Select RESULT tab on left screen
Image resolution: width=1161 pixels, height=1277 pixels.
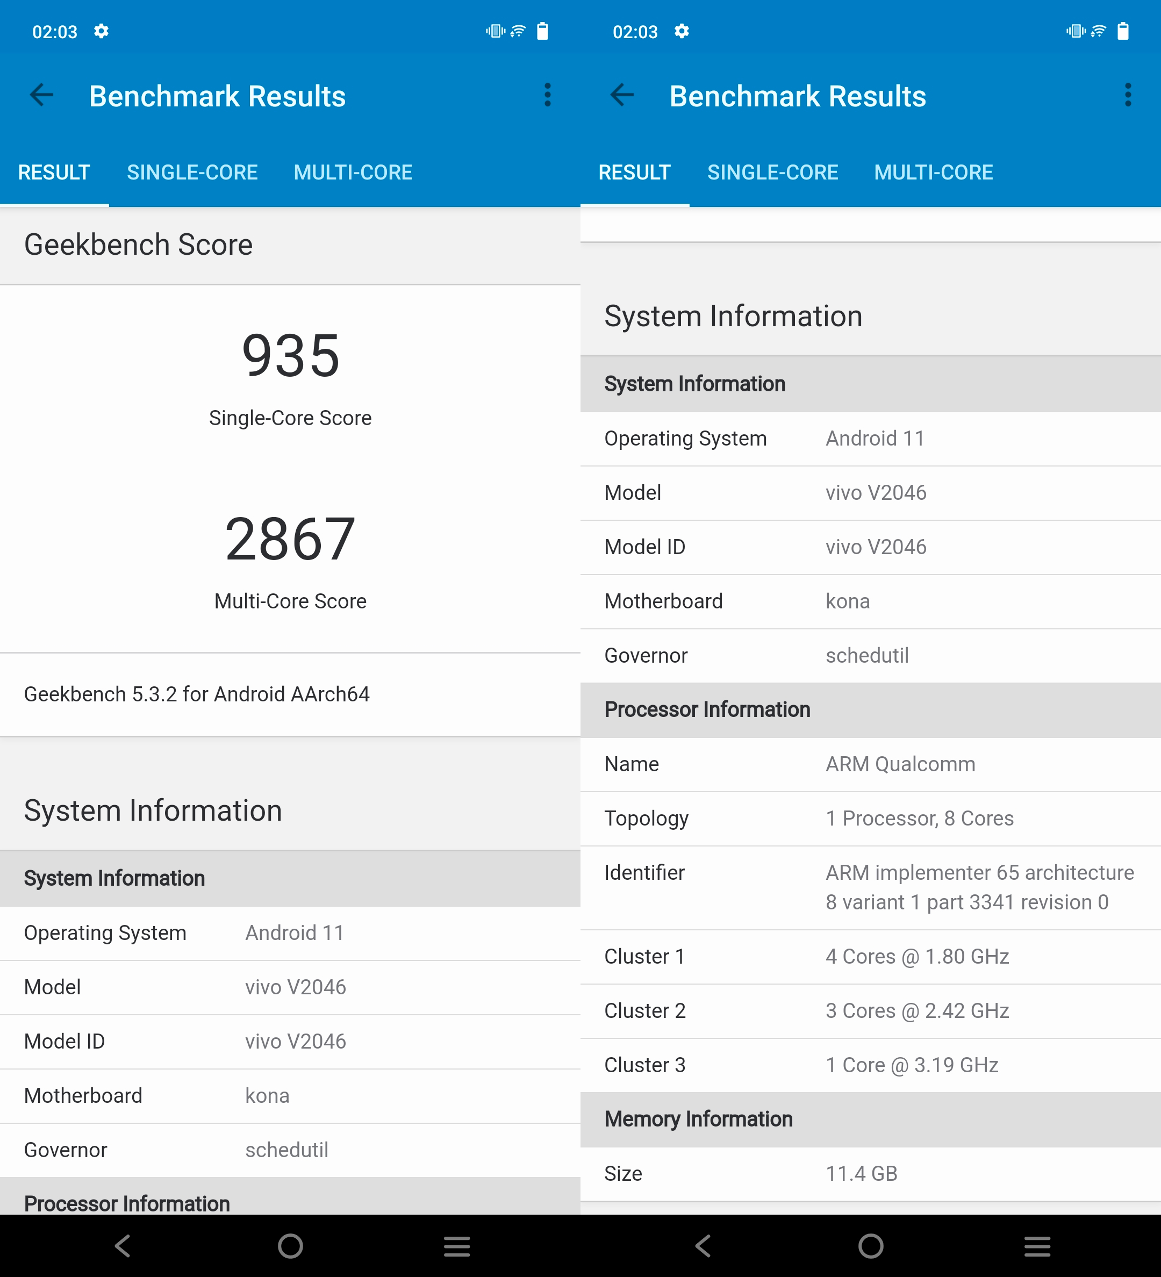(x=54, y=173)
